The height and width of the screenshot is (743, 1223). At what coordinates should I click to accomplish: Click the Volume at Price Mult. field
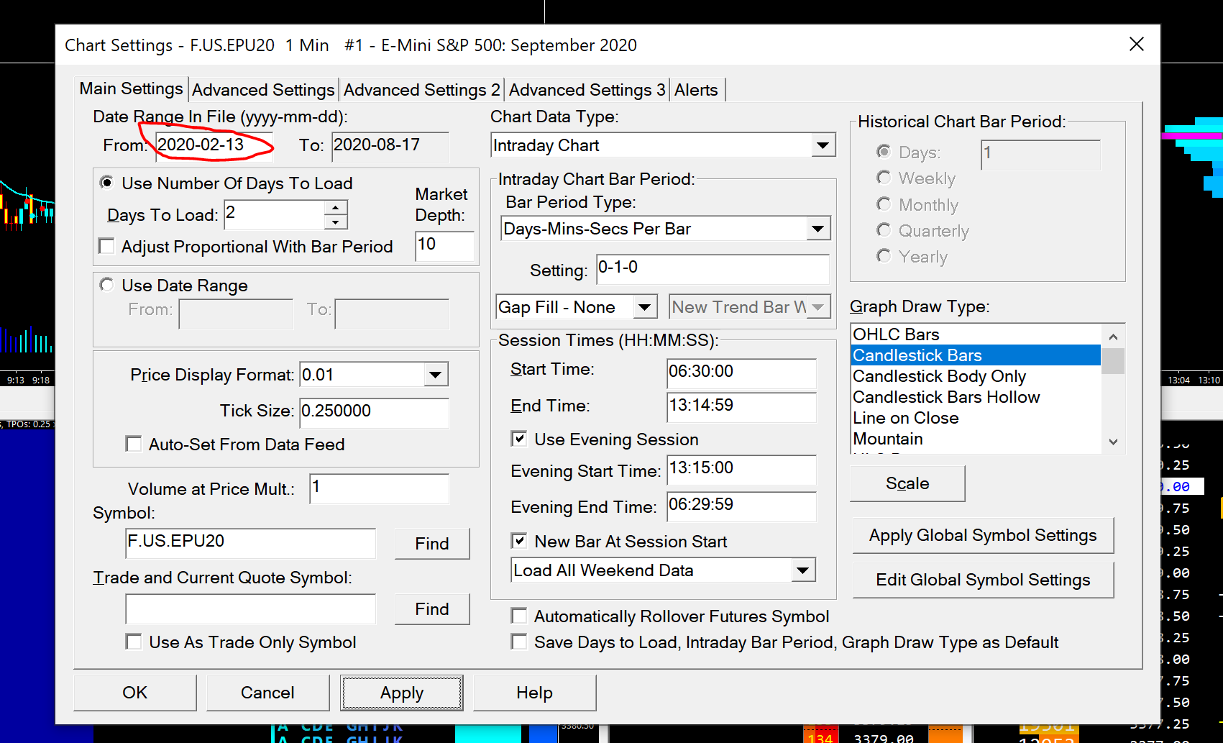tap(379, 488)
